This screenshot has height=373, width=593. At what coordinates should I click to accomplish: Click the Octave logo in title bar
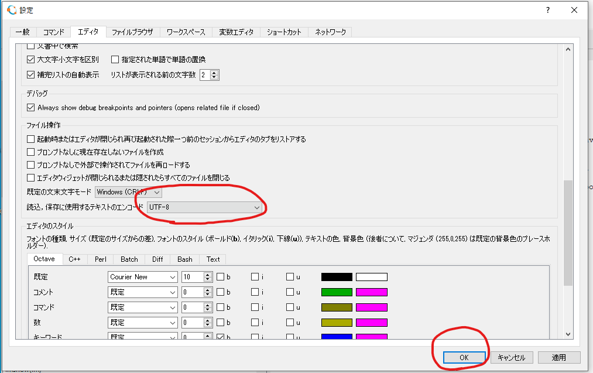point(11,10)
